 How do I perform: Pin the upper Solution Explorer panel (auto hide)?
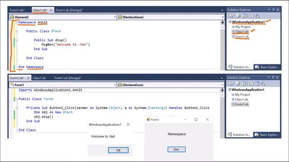(273, 9)
